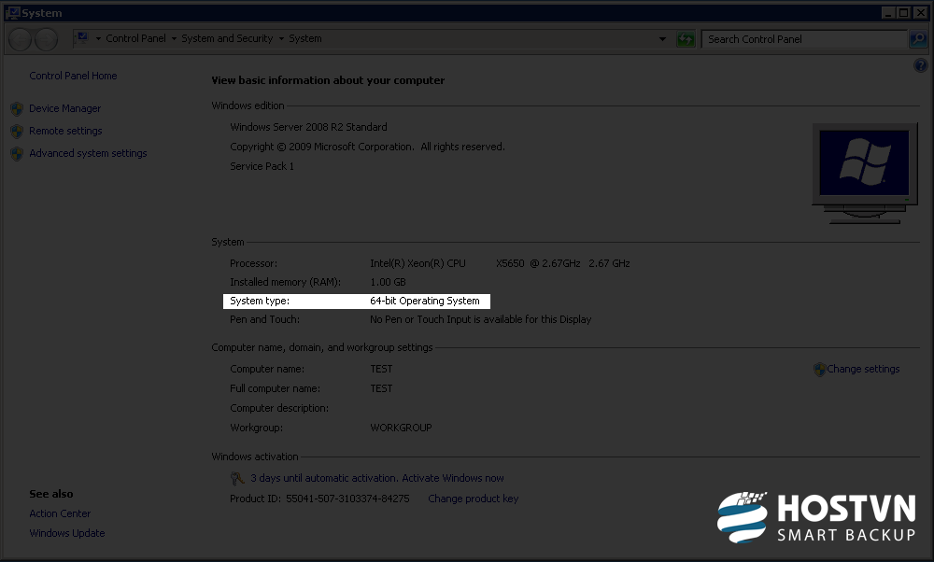934x562 pixels.
Task: Select the System and Security breadcrumb
Action: click(x=227, y=38)
